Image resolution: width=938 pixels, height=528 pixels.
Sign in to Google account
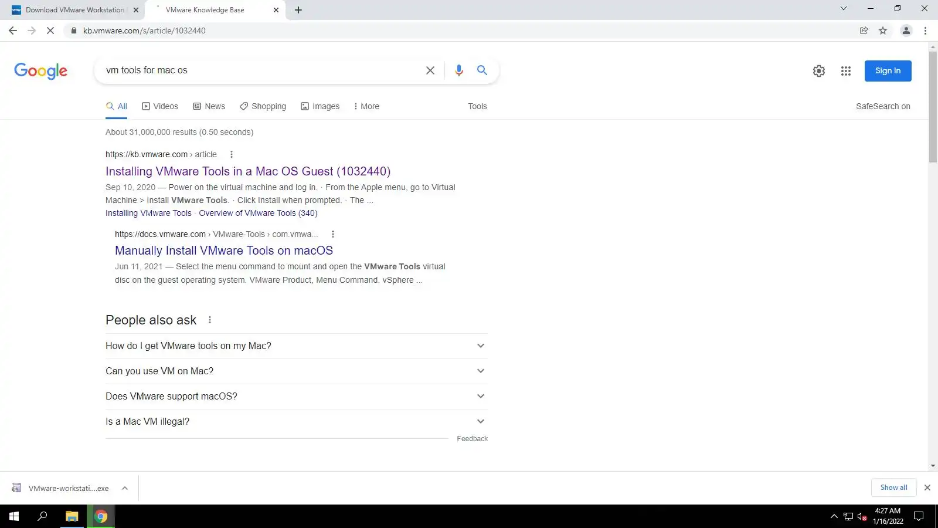(888, 71)
